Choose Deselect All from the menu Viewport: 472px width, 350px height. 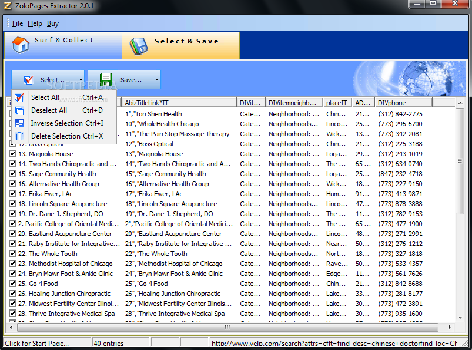click(x=64, y=110)
